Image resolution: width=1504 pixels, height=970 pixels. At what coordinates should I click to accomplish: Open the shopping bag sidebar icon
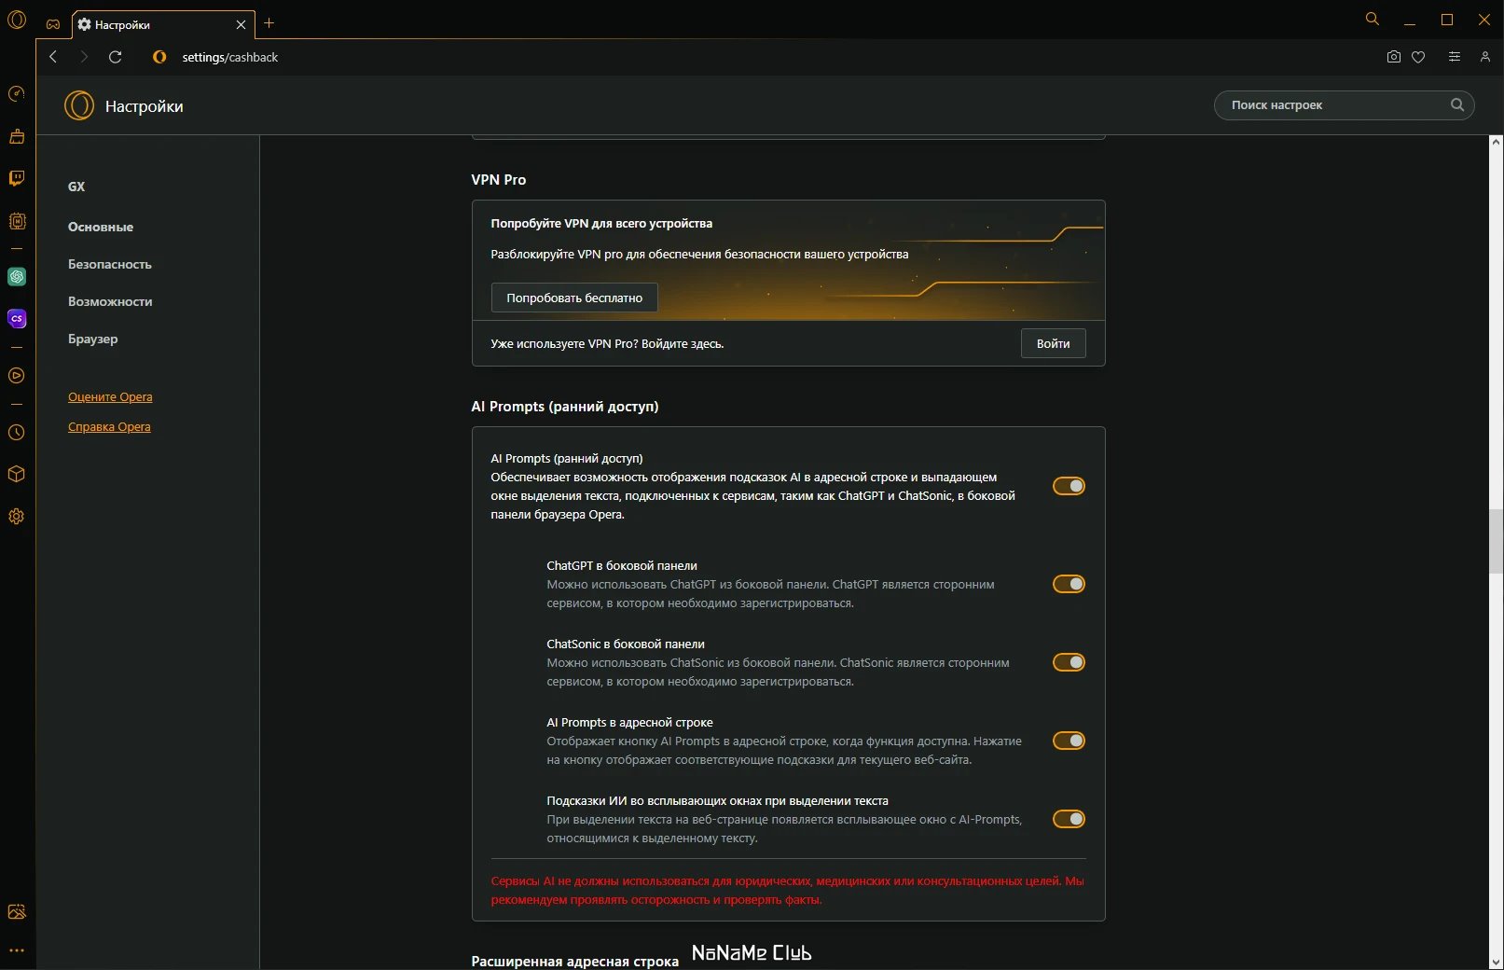[x=17, y=136]
